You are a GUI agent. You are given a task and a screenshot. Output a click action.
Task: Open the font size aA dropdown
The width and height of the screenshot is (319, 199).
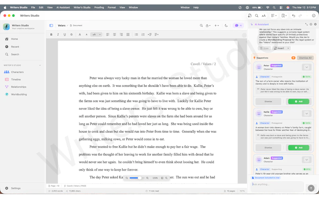tap(96, 35)
